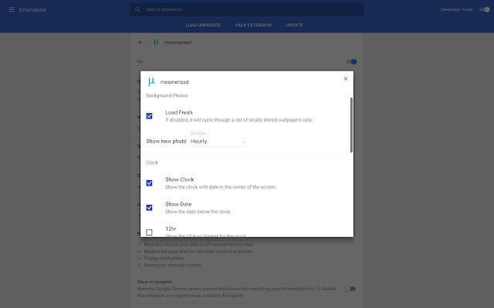494x308 pixels.
Task: Uncheck the Show Clock checkbox
Action: [x=149, y=183]
